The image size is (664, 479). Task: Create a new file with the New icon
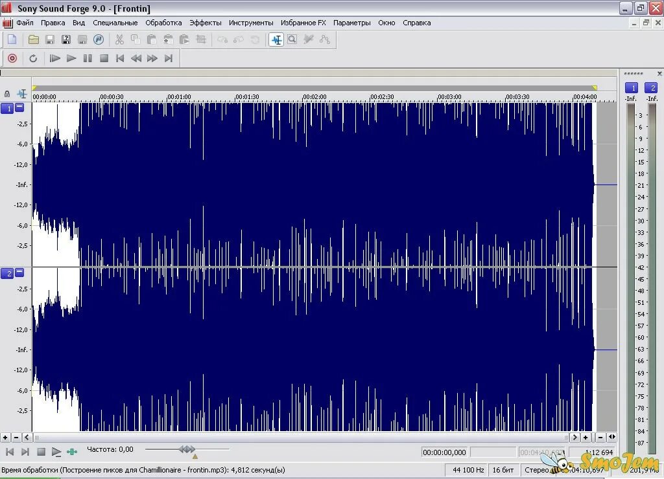click(x=12, y=39)
